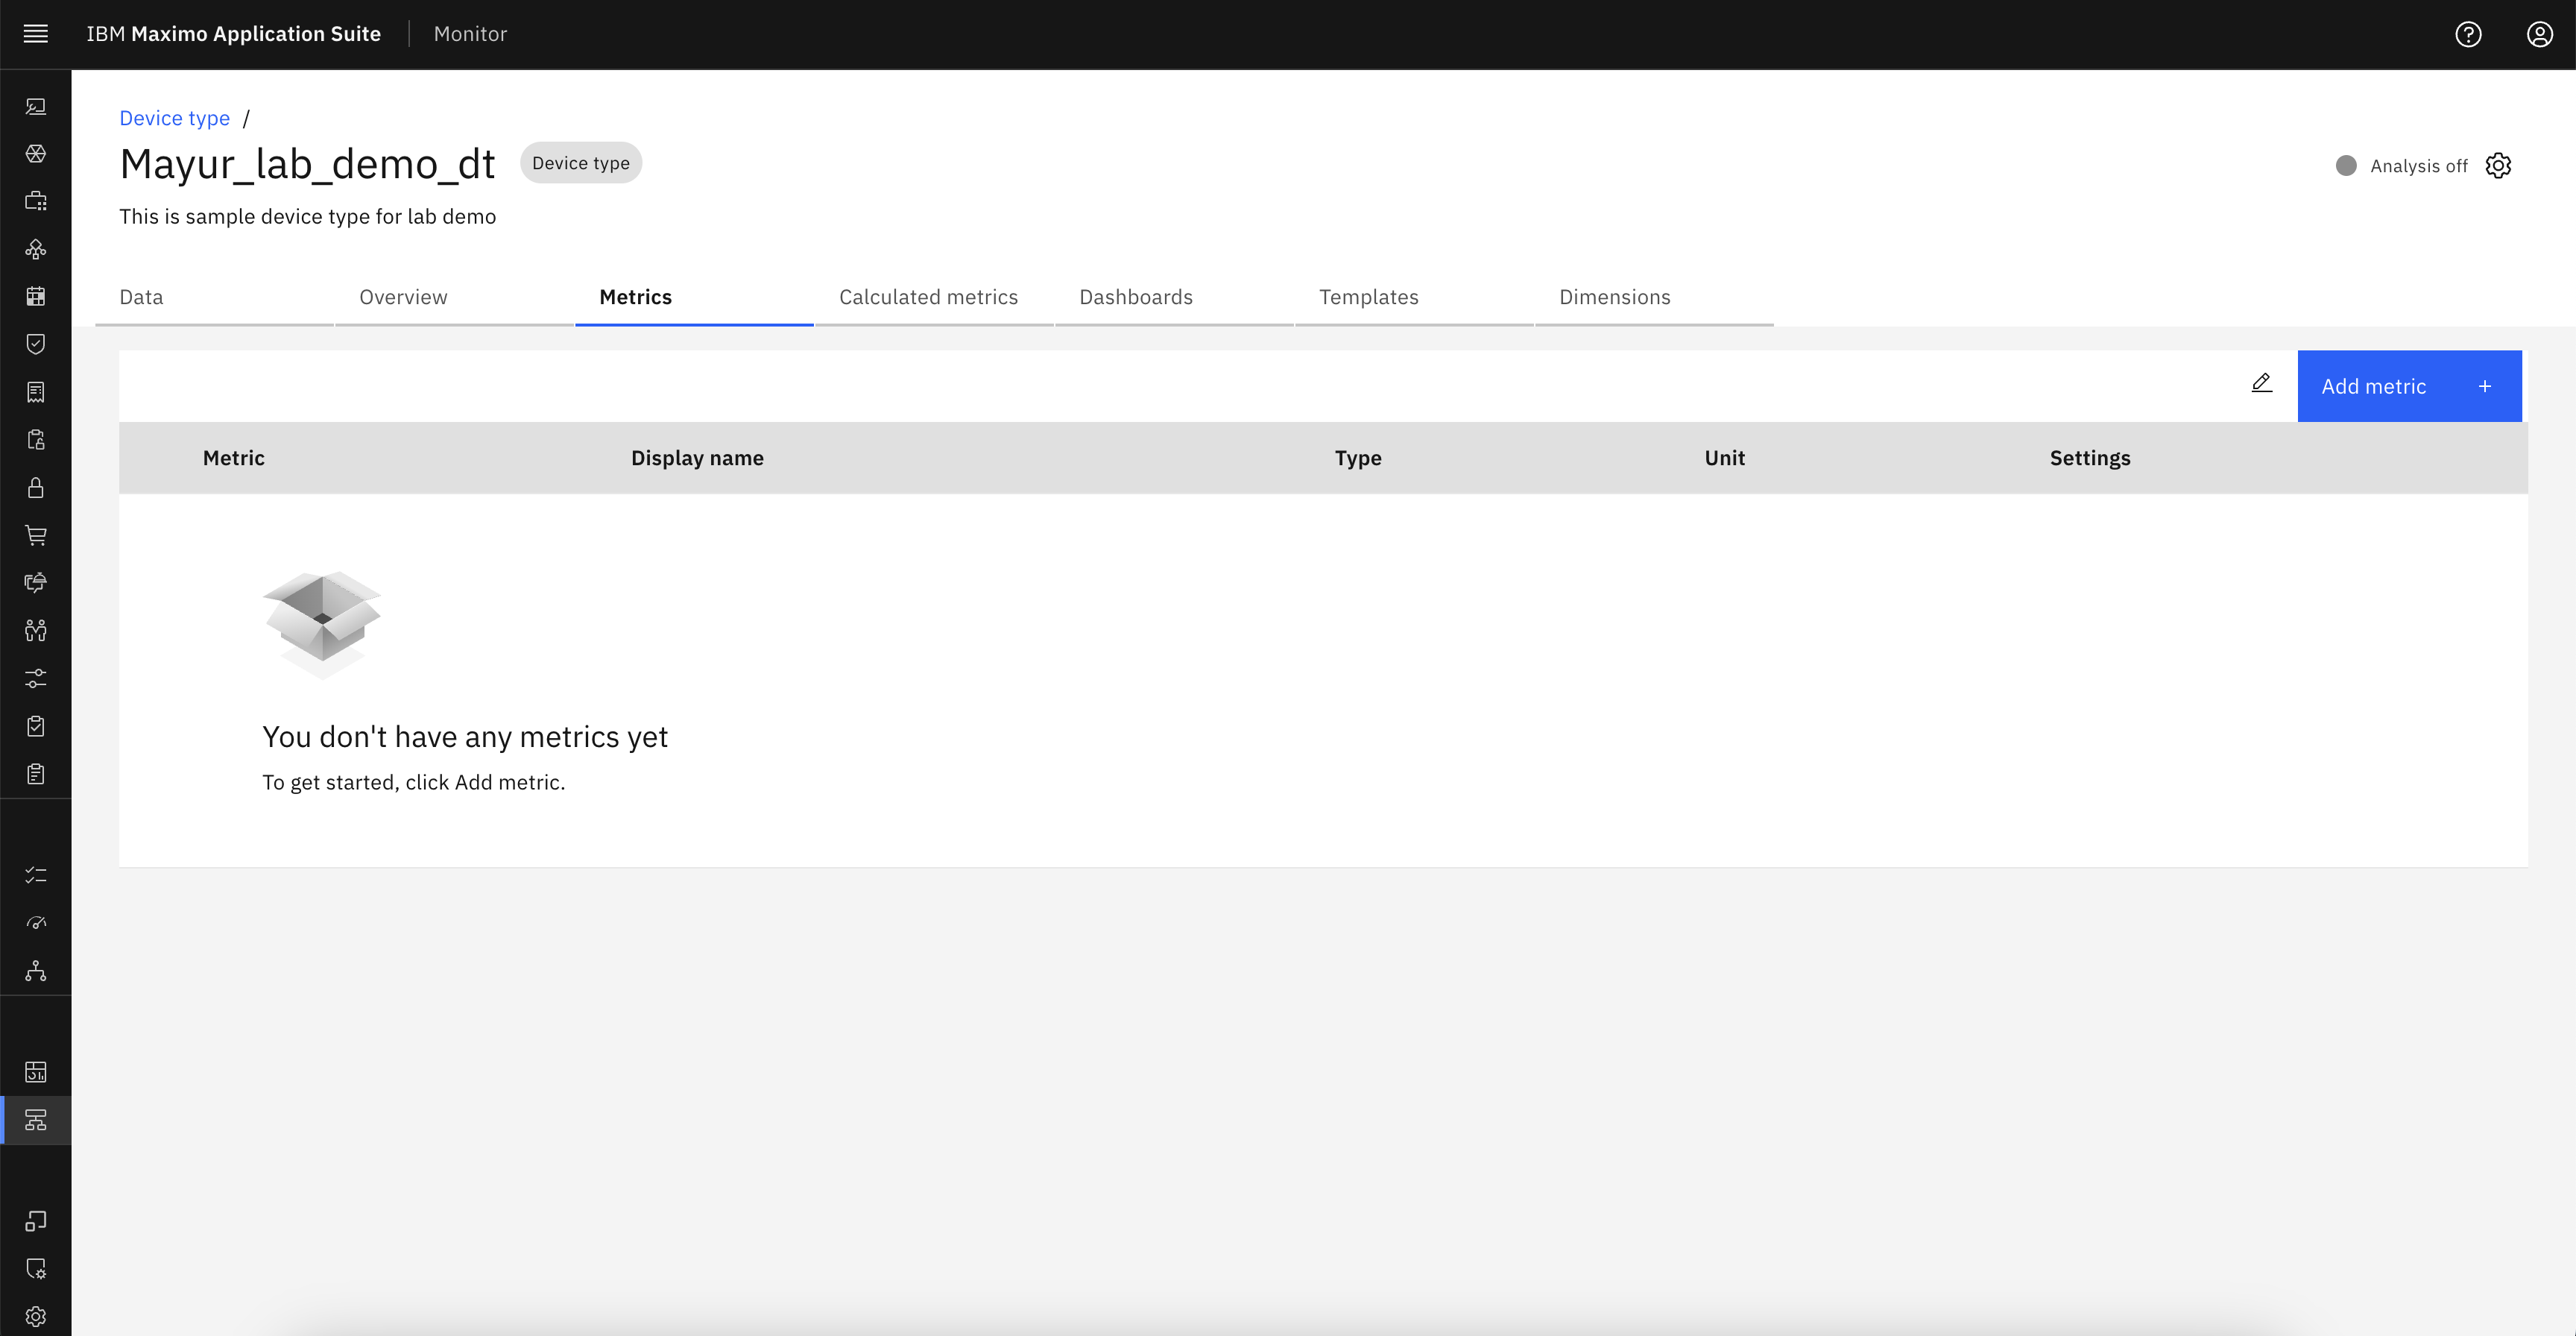Open the user profile icon
2576x1336 pixels.
point(2540,34)
